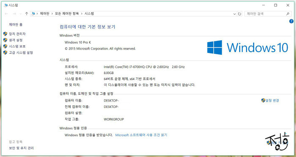This screenshot has height=157, width=296.
Task: Select the WORKGROUP value
Action: (x=114, y=119)
